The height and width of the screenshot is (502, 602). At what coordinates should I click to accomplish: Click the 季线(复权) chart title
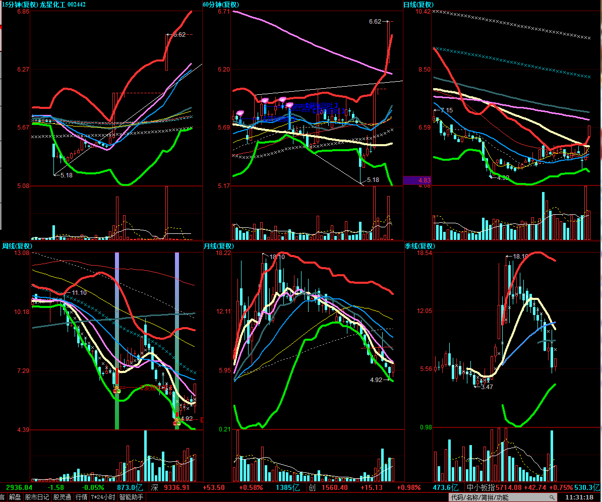pos(419,246)
